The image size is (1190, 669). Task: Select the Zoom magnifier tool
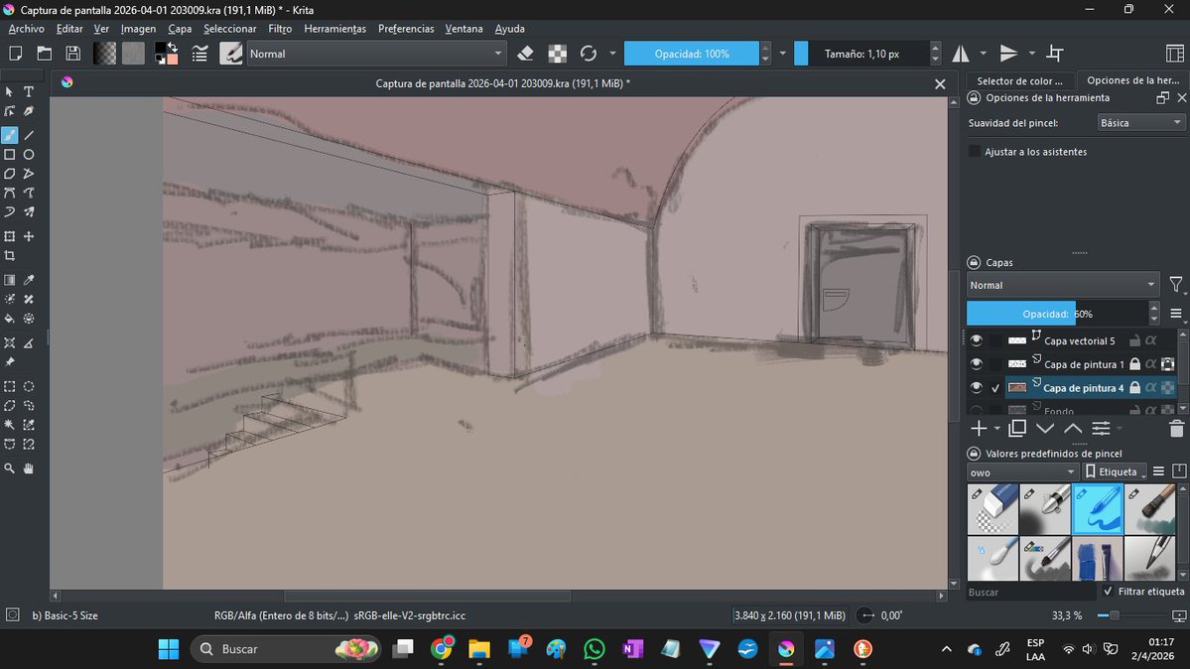9,468
